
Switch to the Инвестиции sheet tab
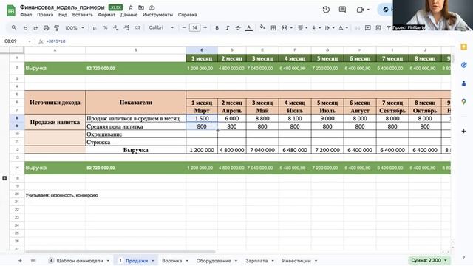(x=296, y=261)
